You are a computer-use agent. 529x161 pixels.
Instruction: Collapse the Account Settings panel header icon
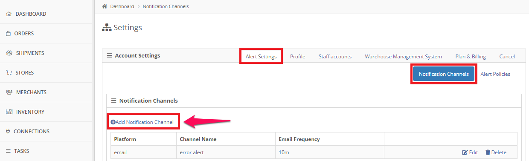tap(109, 56)
